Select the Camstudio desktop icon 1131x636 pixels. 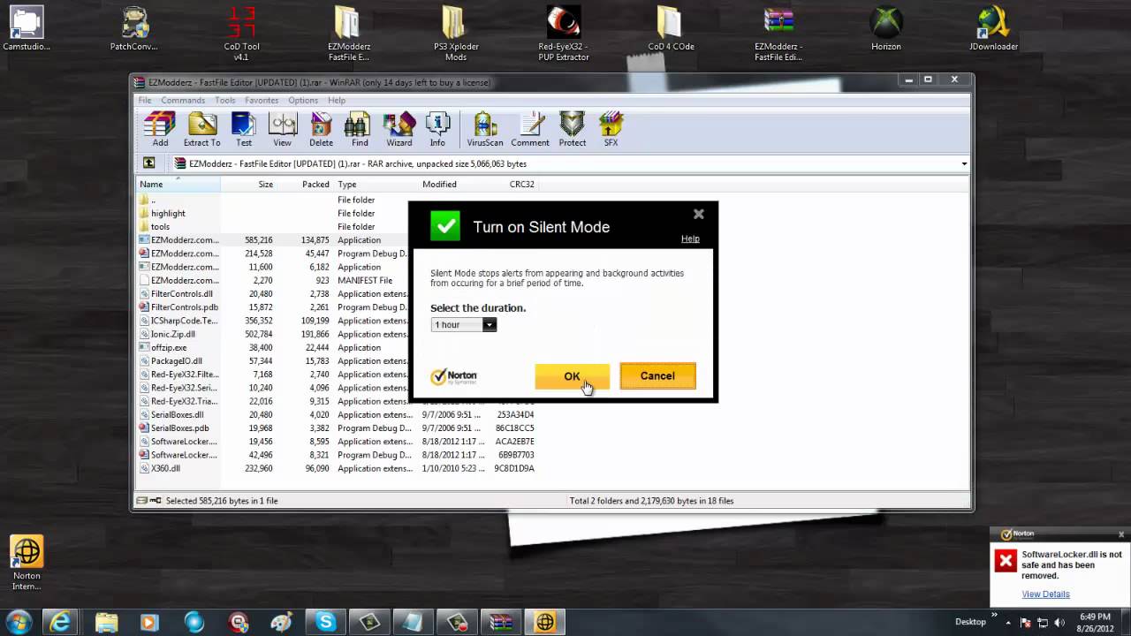(27, 29)
